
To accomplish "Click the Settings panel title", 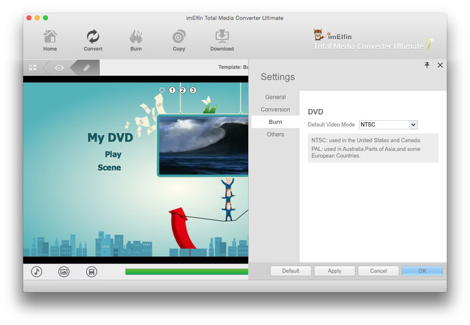I will (278, 77).
